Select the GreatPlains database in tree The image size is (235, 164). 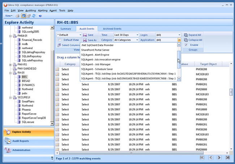(28, 102)
